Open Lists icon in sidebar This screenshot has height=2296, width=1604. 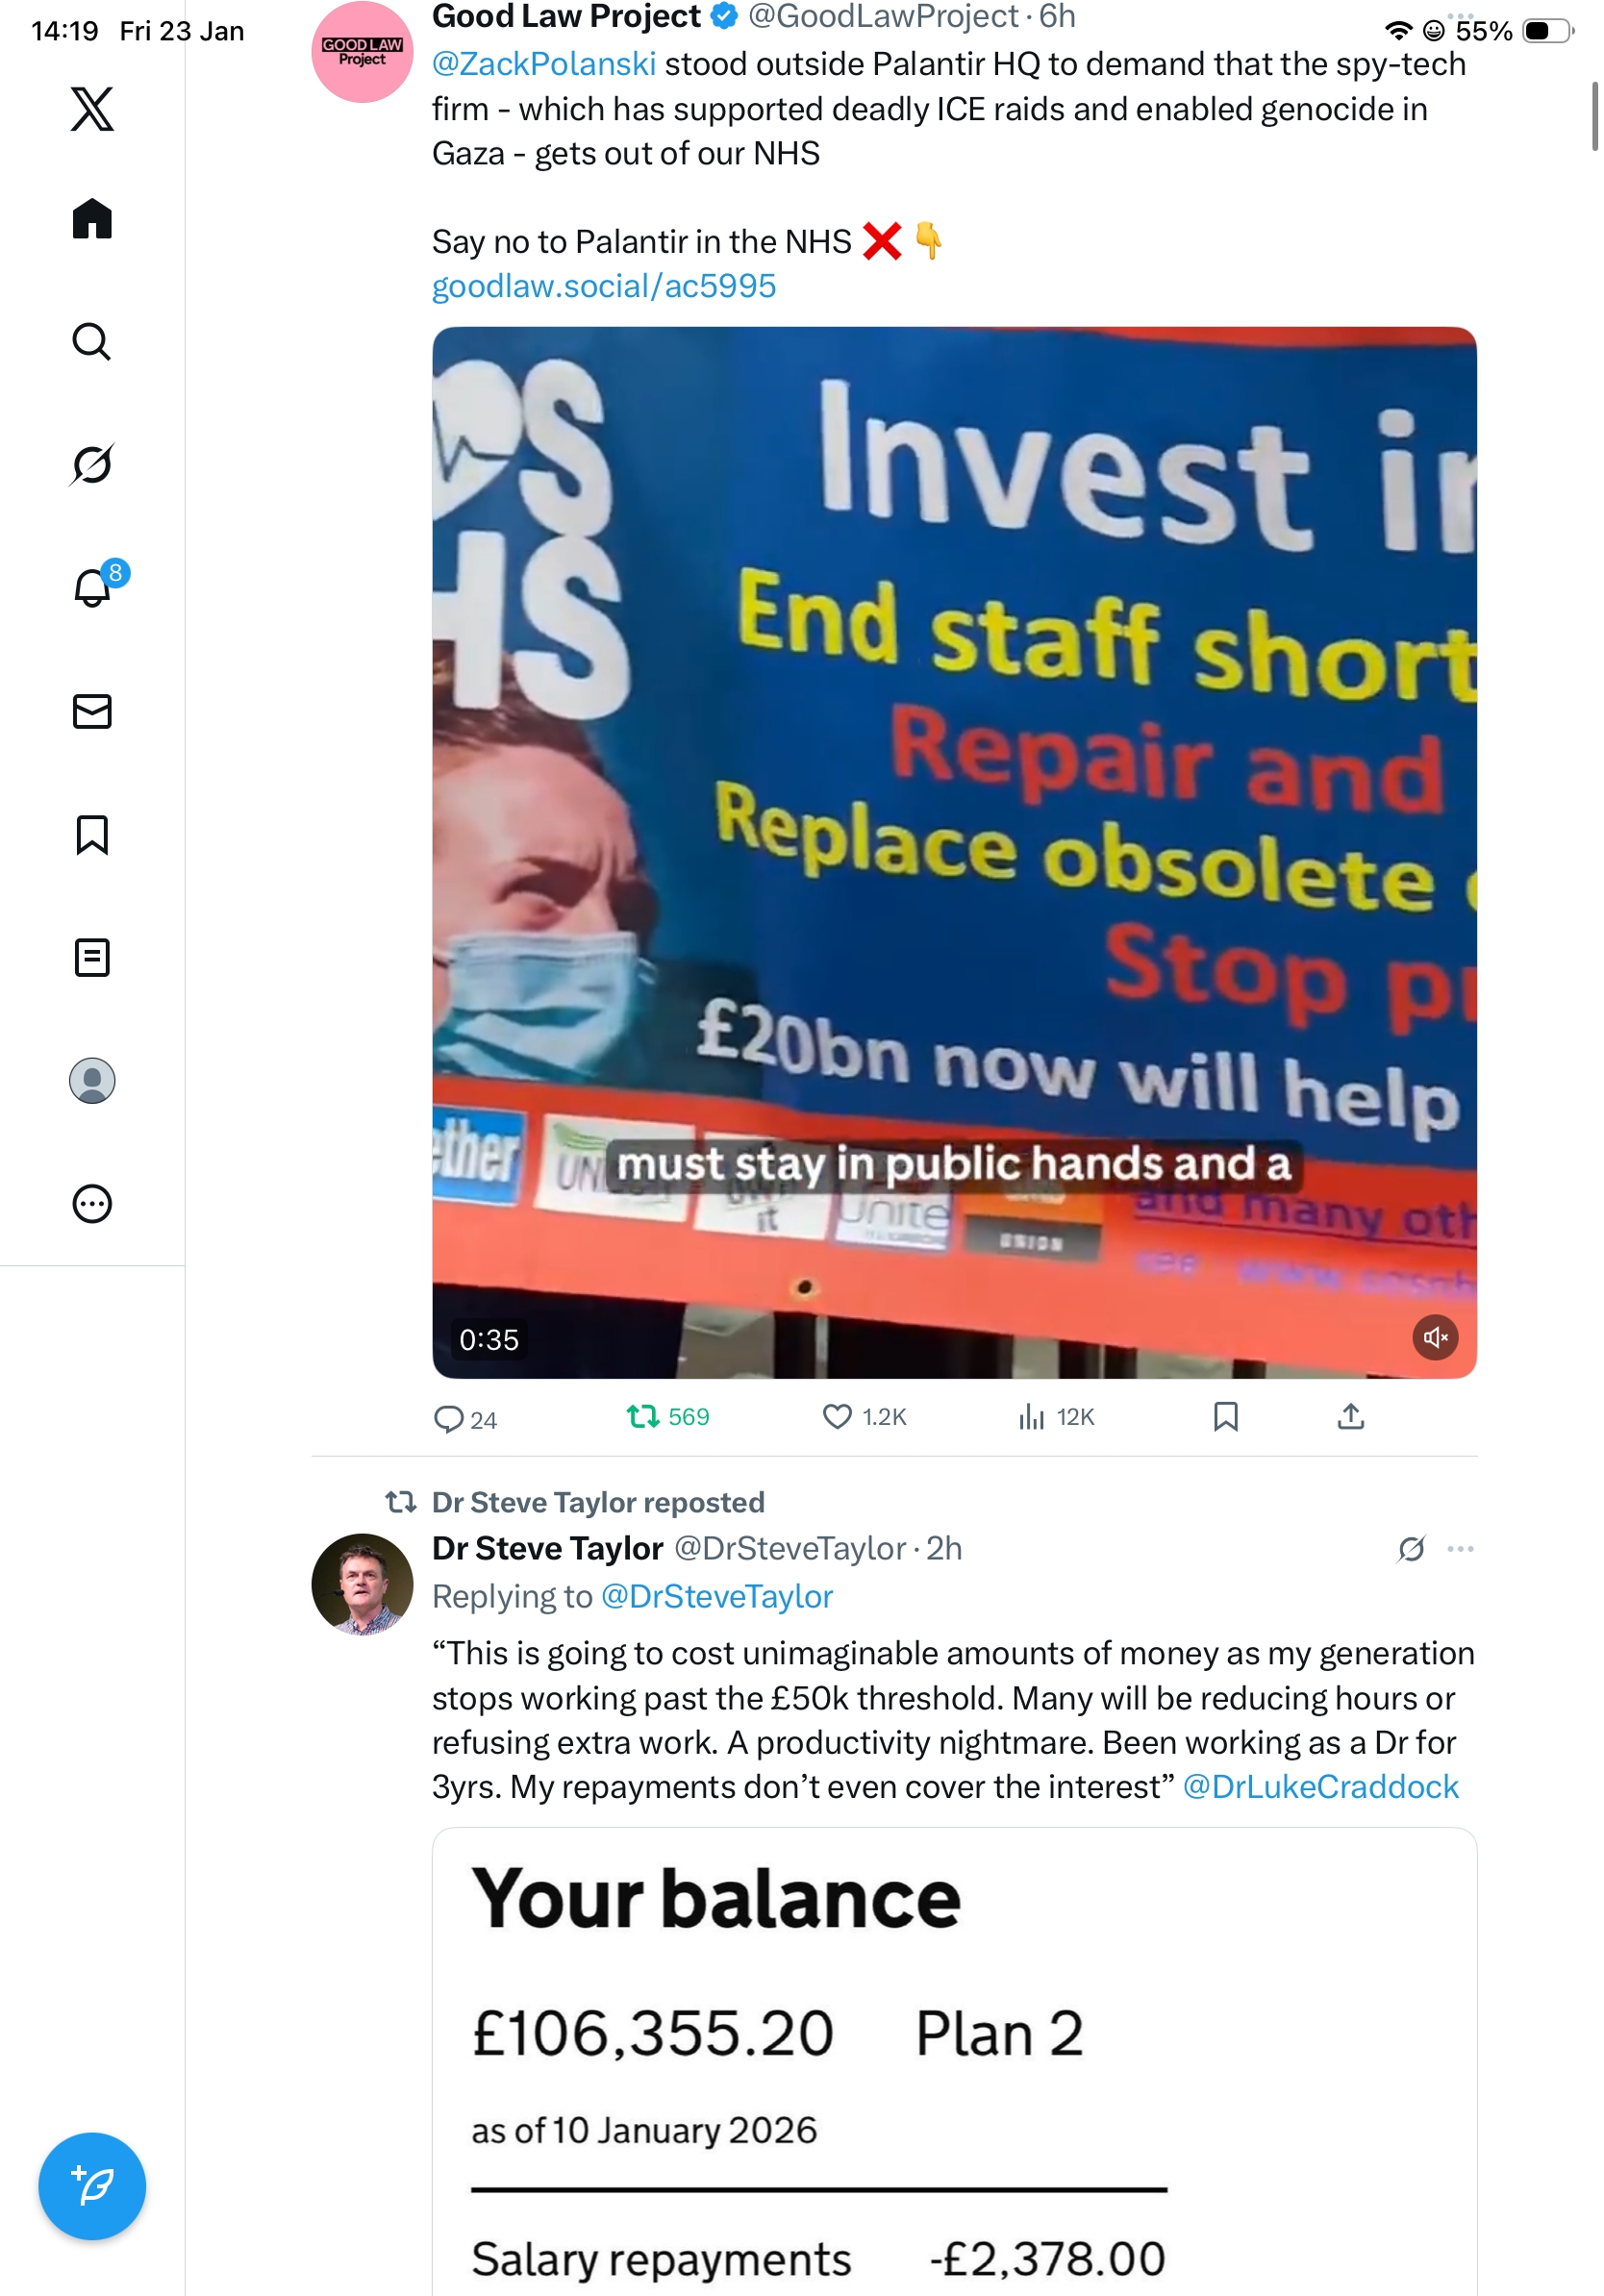(x=92, y=957)
